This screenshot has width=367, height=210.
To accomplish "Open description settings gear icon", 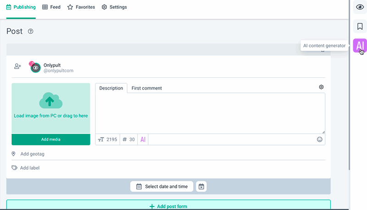I will click(321, 87).
